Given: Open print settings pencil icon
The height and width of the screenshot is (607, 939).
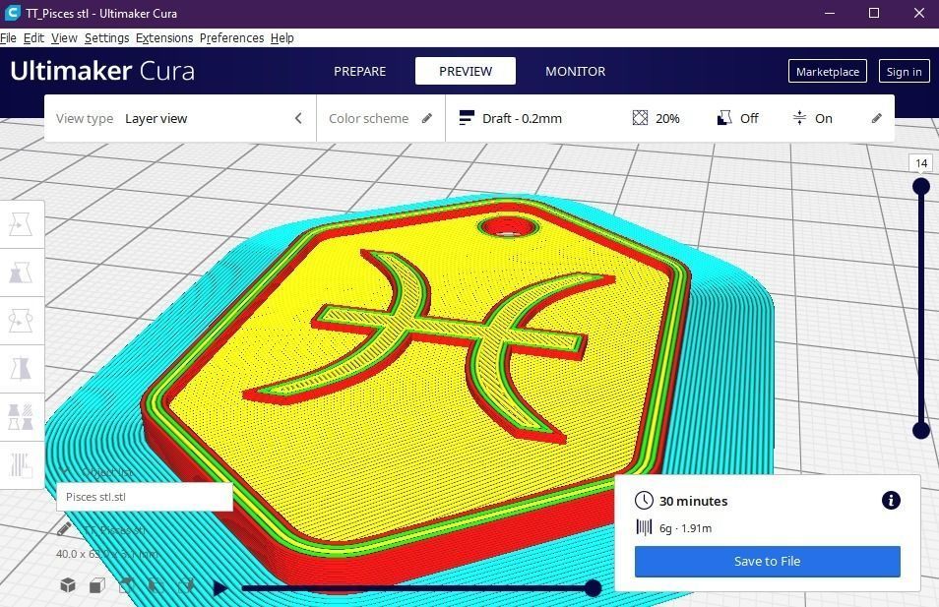Looking at the screenshot, I should tap(876, 118).
